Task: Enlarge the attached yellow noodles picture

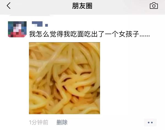Action: [x=65, y=78]
